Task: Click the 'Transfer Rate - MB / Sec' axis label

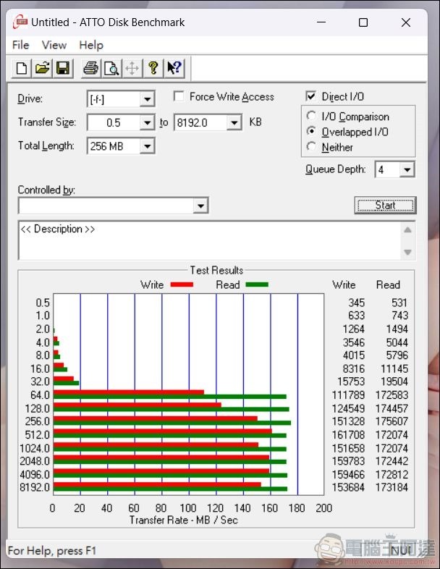Action: pos(184,520)
